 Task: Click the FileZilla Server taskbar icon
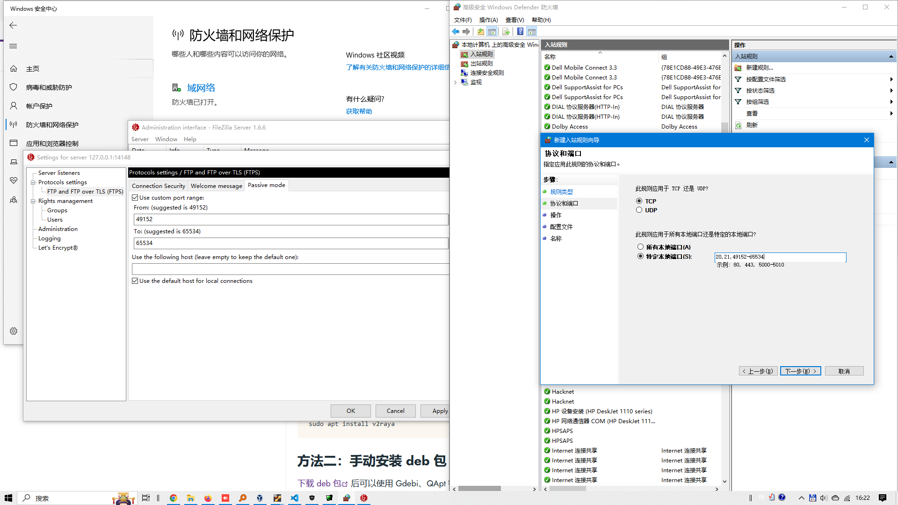(x=364, y=498)
